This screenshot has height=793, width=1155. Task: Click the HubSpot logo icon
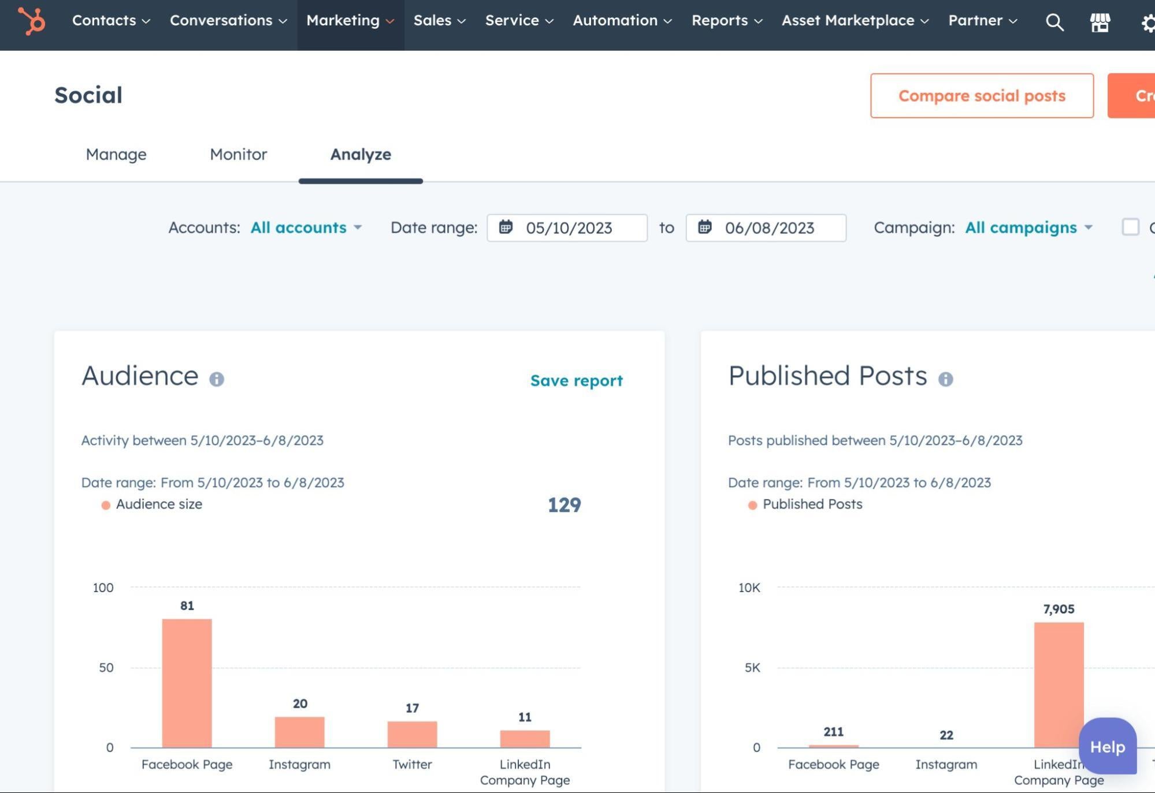tap(31, 20)
